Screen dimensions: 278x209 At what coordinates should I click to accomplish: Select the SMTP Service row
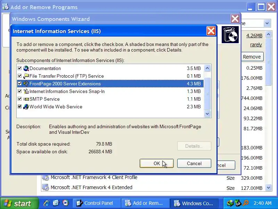tap(110, 99)
